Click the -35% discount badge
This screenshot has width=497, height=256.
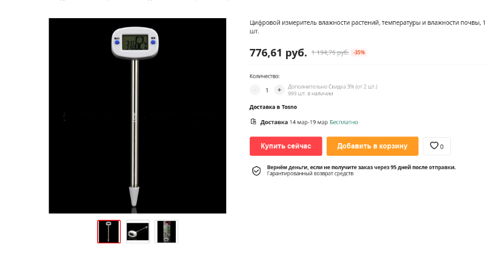click(x=359, y=53)
